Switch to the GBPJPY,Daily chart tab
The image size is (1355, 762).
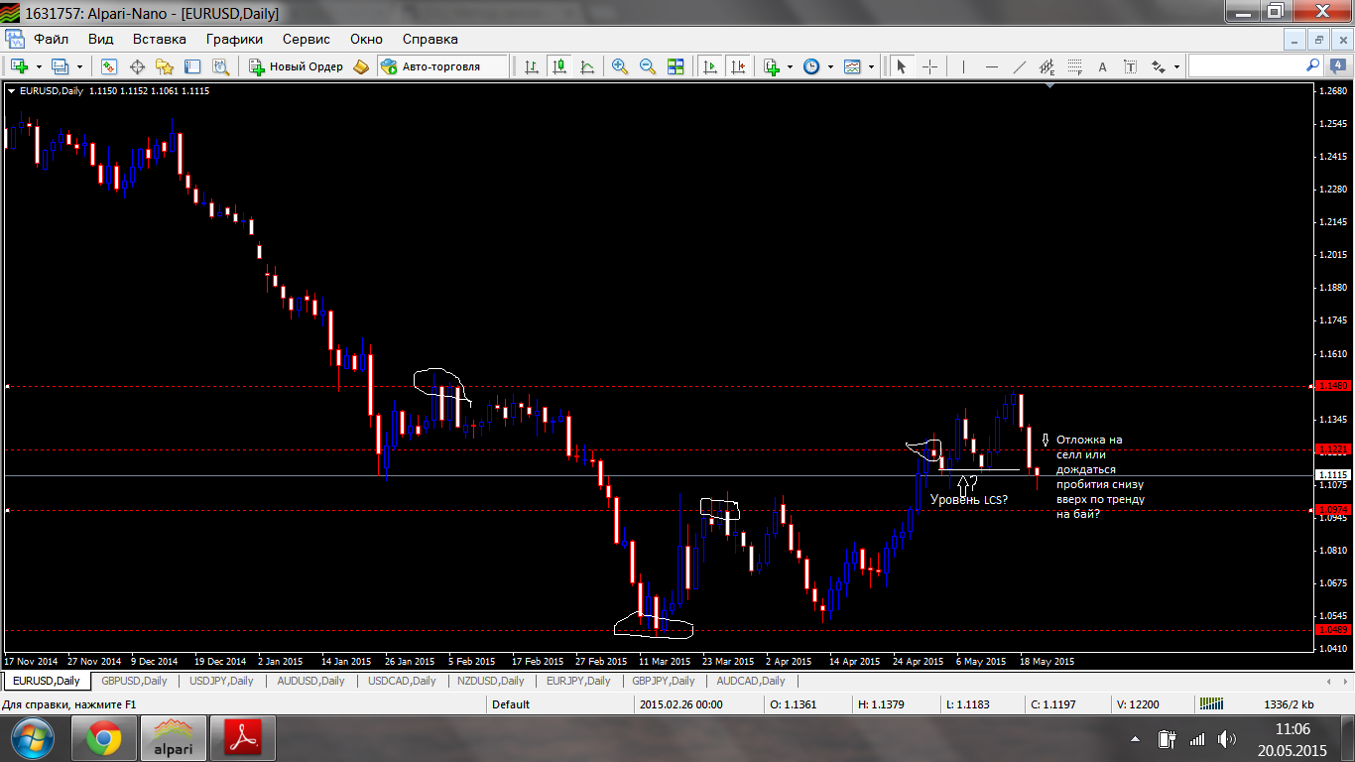pyautogui.click(x=665, y=681)
